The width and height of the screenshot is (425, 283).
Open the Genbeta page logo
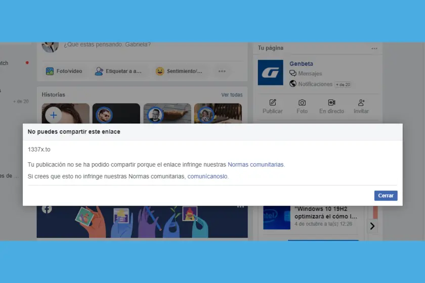271,73
